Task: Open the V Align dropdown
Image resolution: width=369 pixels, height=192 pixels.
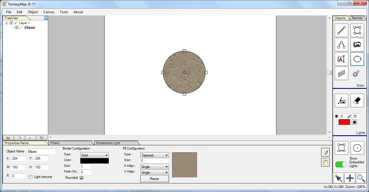Action: tap(155, 172)
